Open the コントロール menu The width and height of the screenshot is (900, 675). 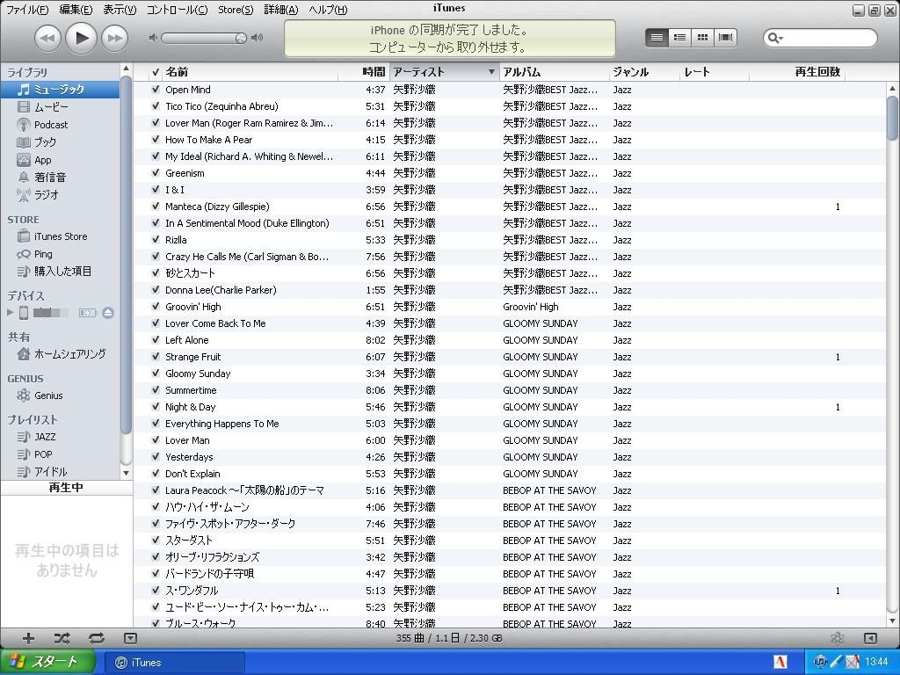pos(177,10)
